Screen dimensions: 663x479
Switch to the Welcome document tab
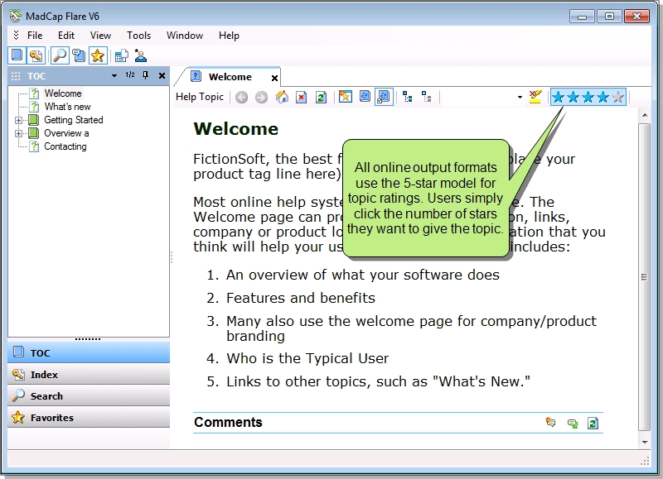point(230,77)
